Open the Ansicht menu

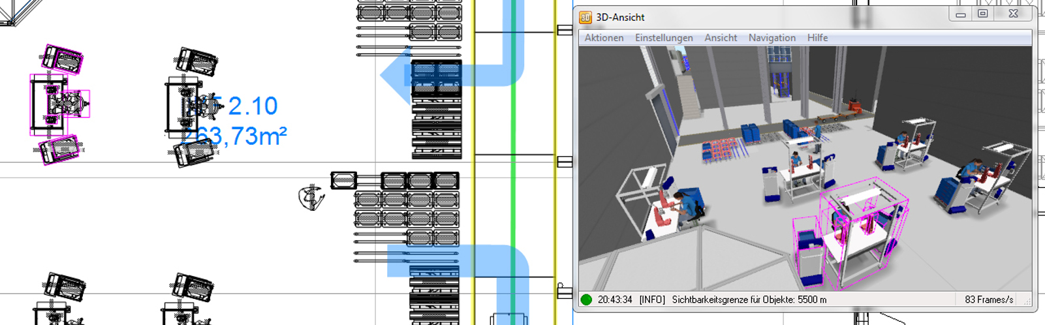721,38
